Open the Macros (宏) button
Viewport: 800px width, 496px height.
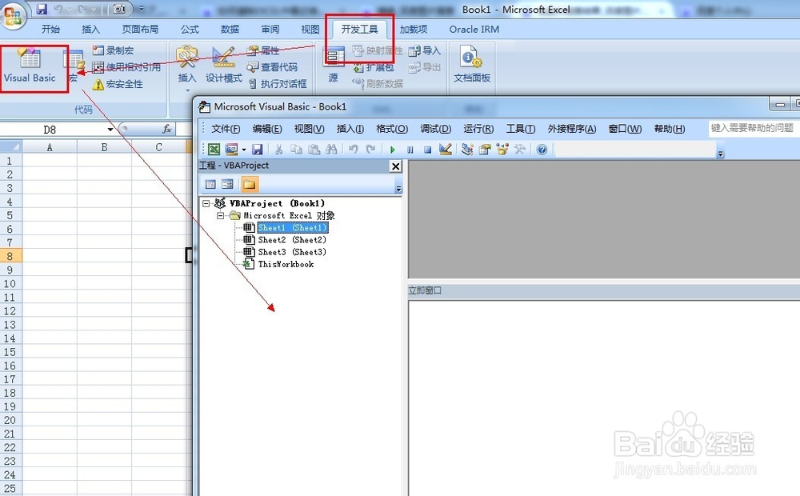(74, 66)
